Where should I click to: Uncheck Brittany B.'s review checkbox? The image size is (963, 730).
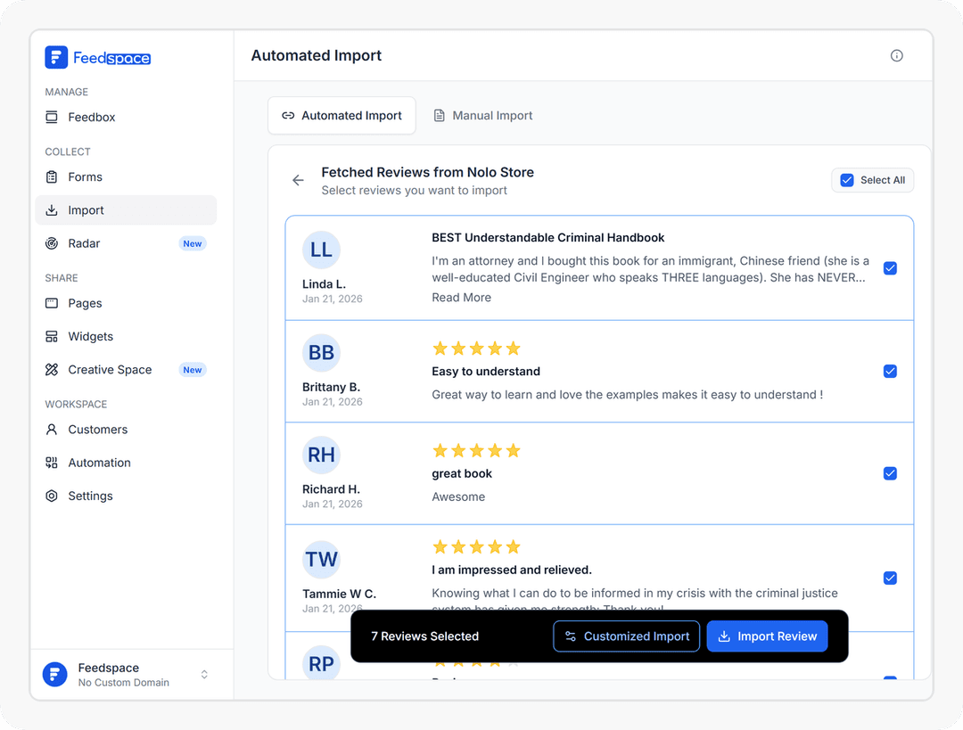tap(890, 371)
